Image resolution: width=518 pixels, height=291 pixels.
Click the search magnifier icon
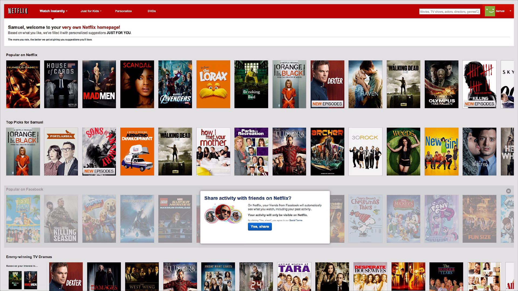pyautogui.click(x=478, y=12)
